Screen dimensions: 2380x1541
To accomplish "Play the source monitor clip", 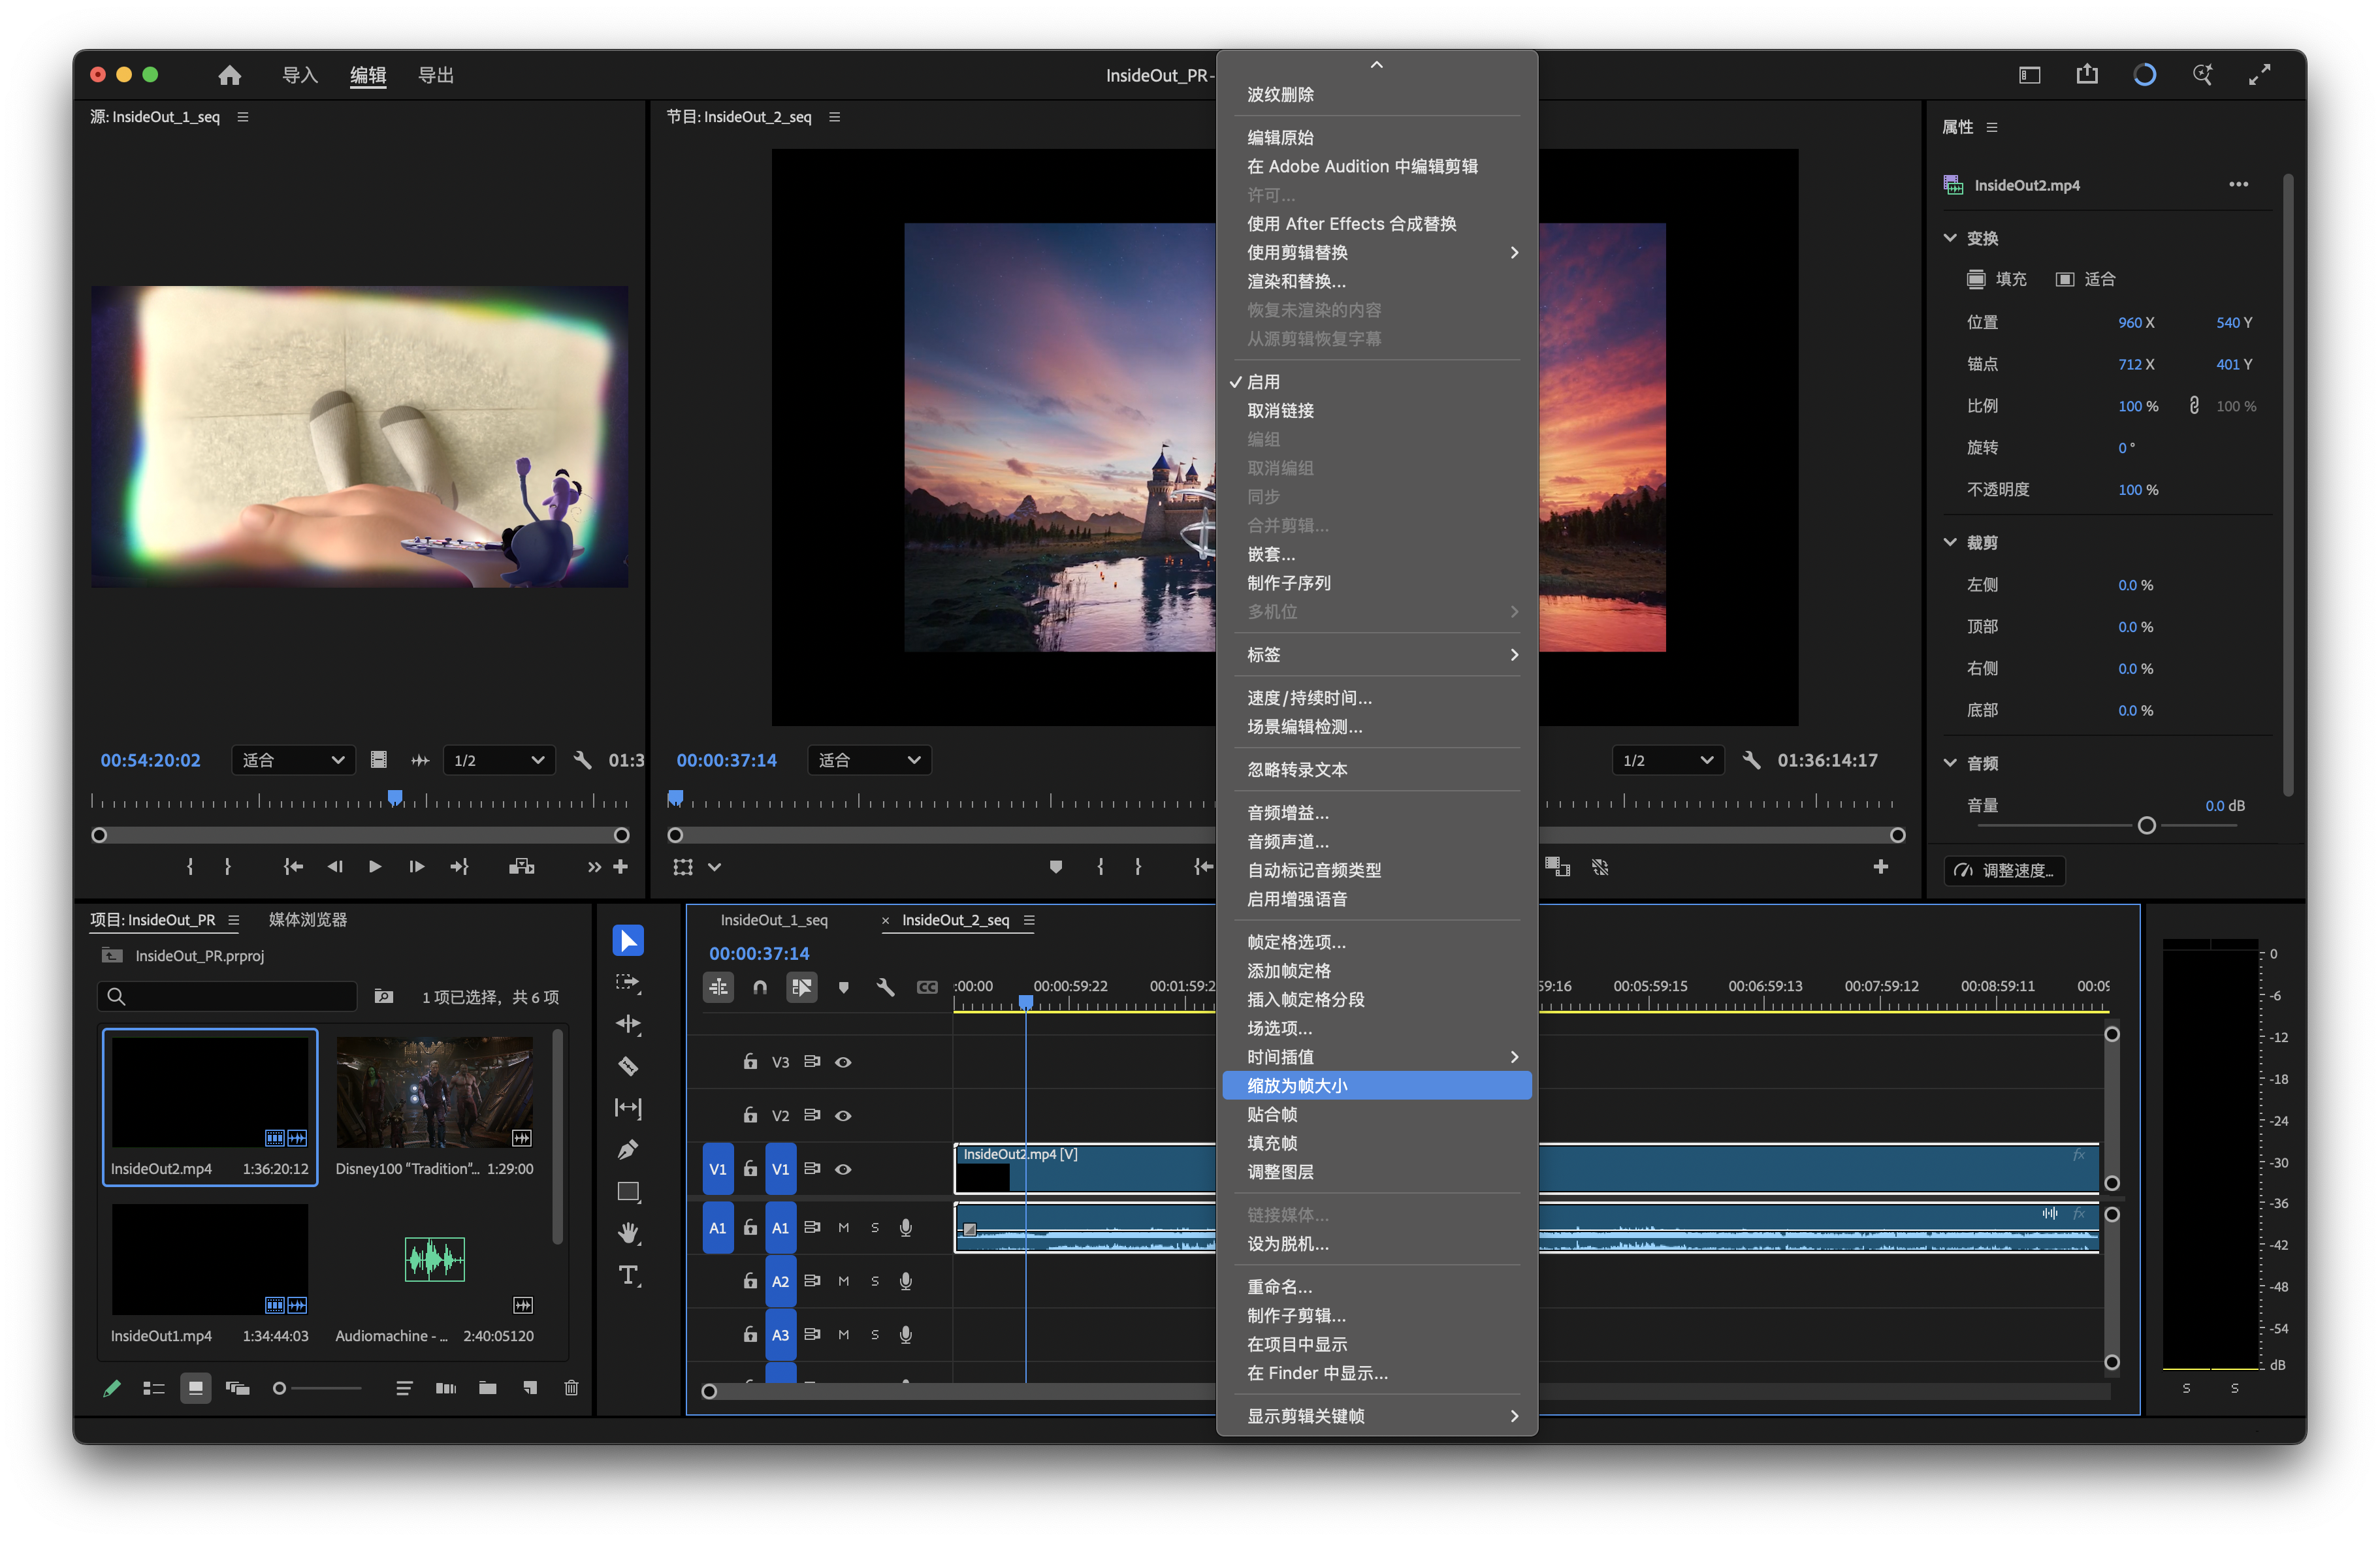I will [x=375, y=866].
